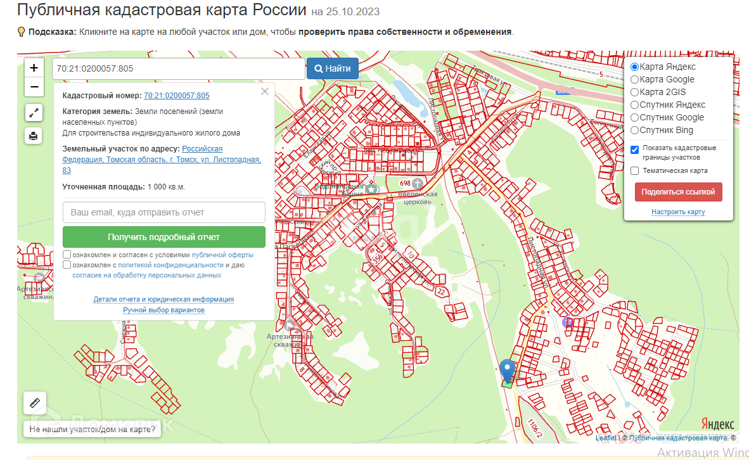
Task: Click Поделиться ссылкой button
Action: (x=678, y=192)
